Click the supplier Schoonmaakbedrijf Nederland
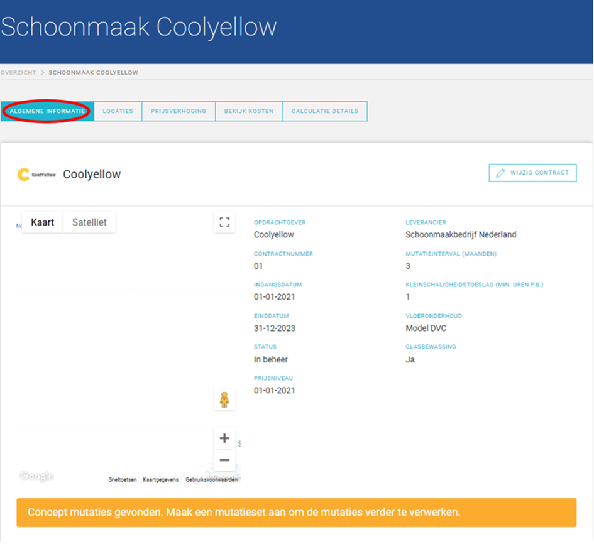 461,235
